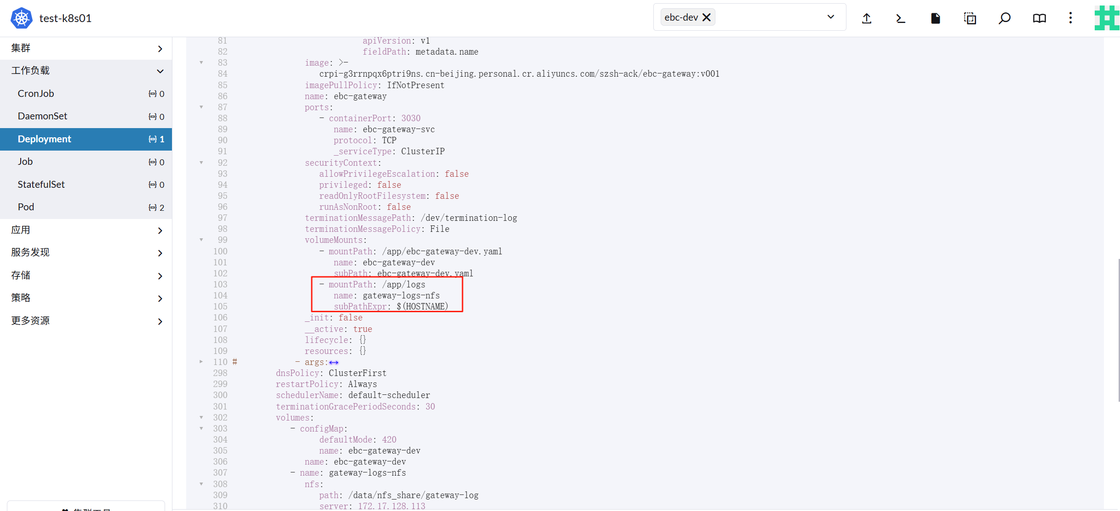Fold the volumes block at line 302
Image resolution: width=1120 pixels, height=511 pixels.
coord(201,417)
